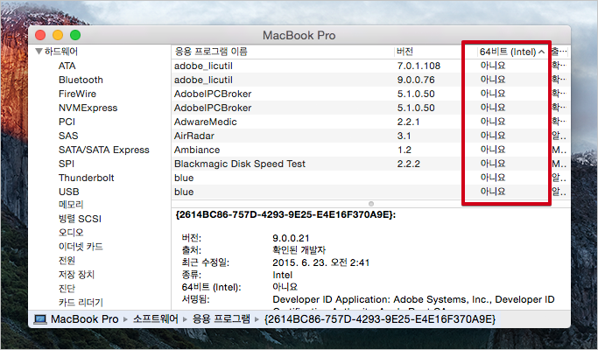Select Blackmagic Disk Speed Test row
This screenshot has width=598, height=350.
coord(369,164)
